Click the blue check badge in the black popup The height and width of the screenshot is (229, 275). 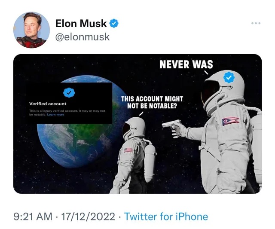click(x=69, y=92)
